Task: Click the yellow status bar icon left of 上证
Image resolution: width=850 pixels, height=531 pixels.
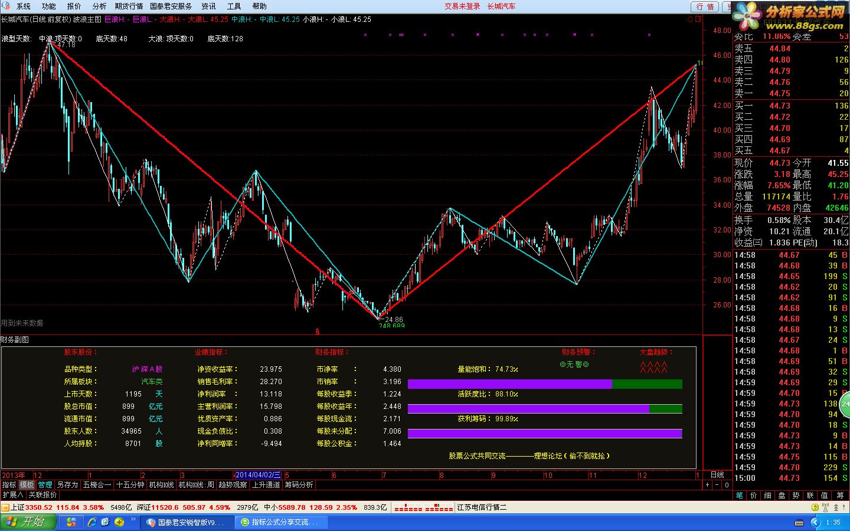Action: (5, 507)
